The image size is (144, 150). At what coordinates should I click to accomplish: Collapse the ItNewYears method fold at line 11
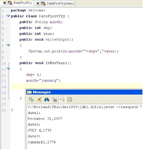8,69
